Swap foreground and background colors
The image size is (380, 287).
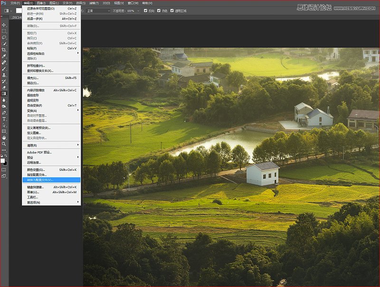click(x=6, y=156)
